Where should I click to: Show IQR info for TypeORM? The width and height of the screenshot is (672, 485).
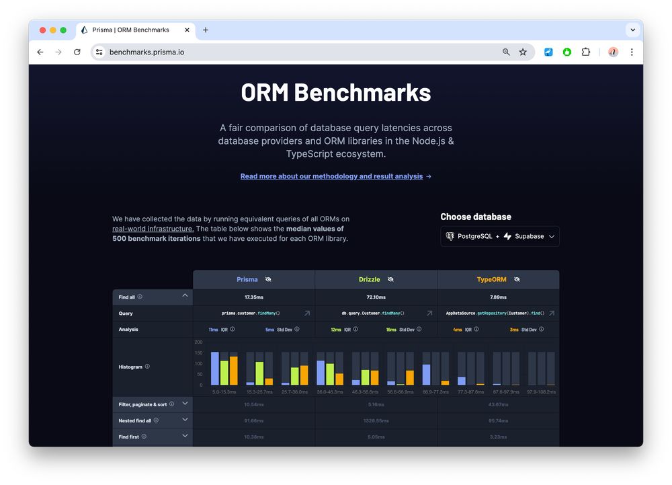click(x=476, y=330)
